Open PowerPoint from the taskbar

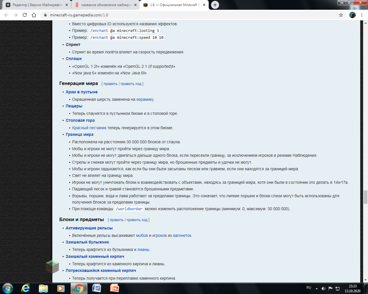coord(114,288)
